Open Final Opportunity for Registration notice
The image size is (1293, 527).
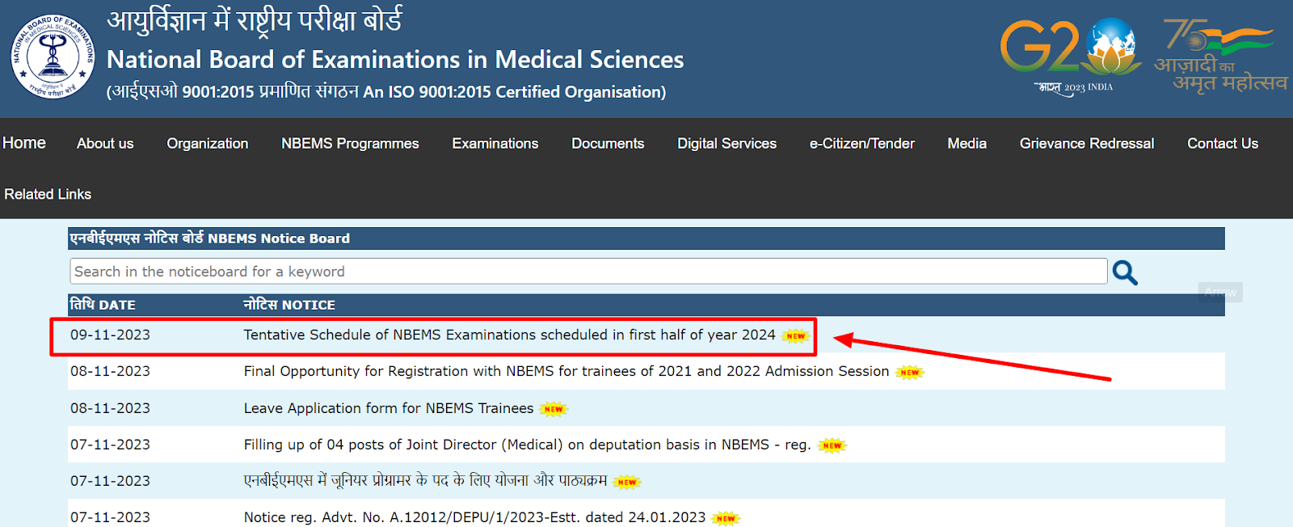coord(566,371)
